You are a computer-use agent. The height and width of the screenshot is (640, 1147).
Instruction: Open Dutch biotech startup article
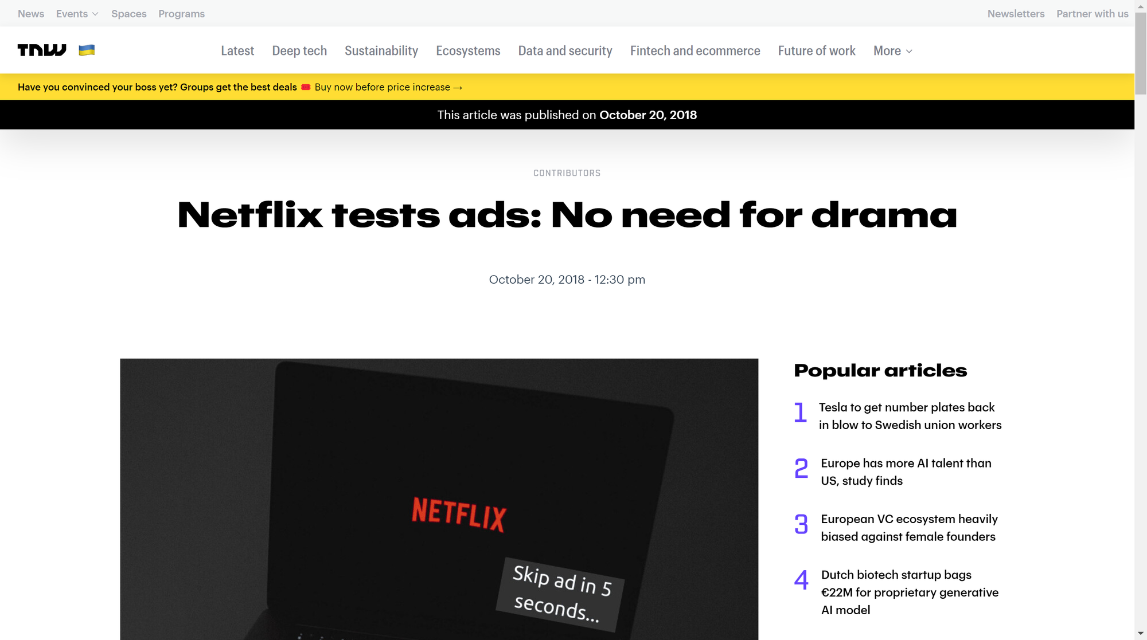(x=910, y=592)
